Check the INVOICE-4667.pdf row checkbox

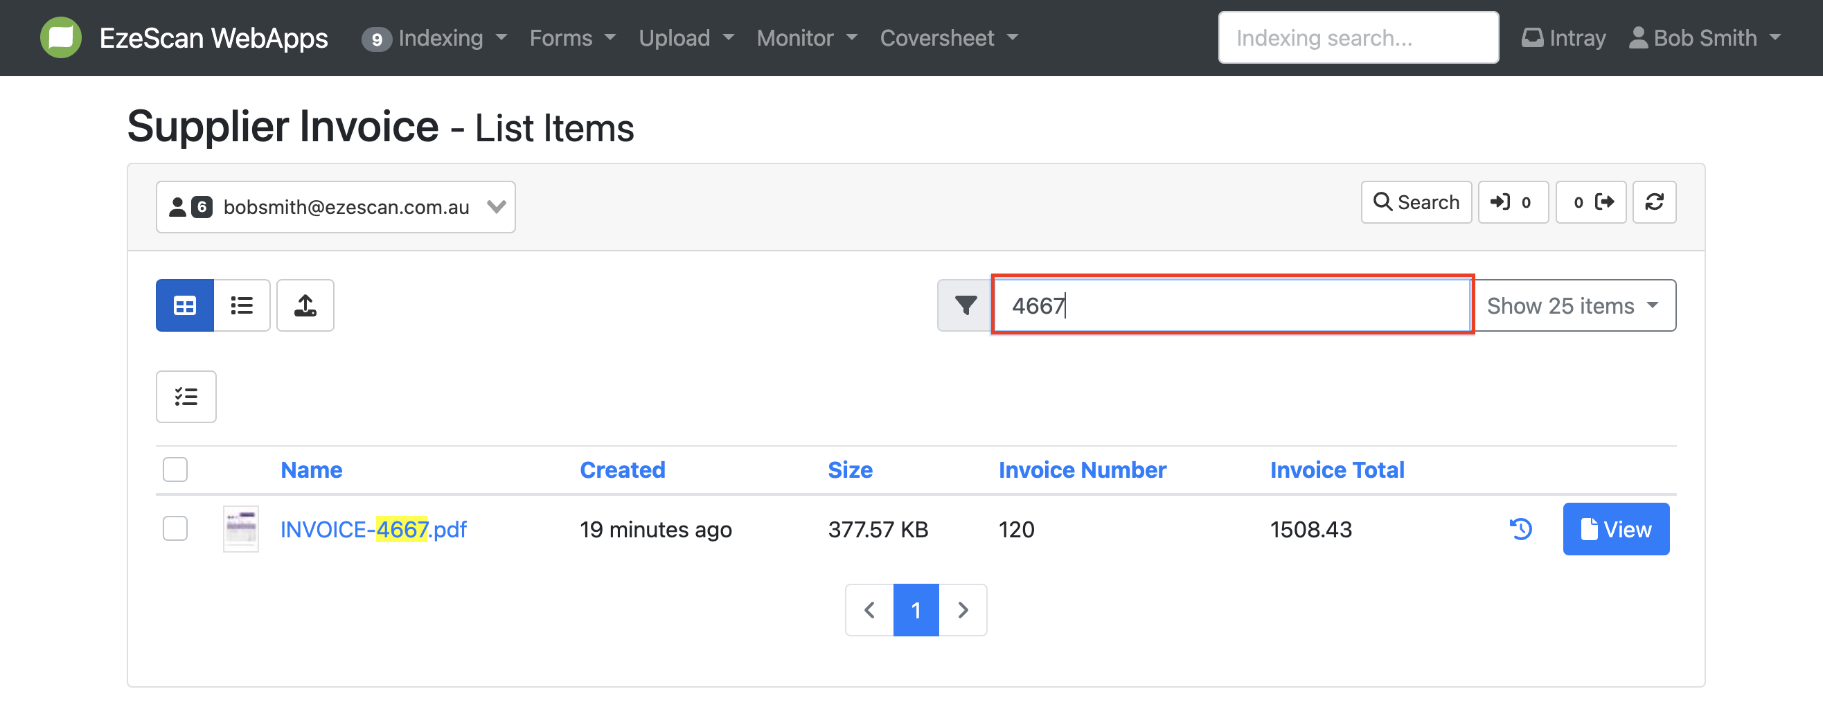tap(175, 529)
